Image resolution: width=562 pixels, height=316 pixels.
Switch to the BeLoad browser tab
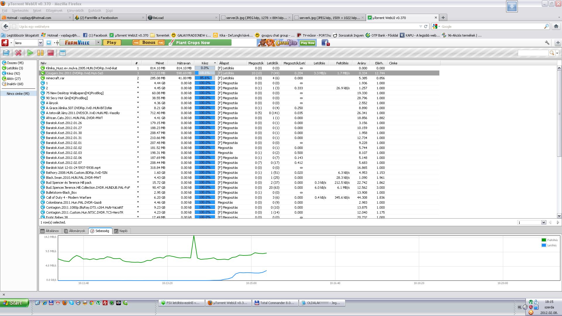coord(183,18)
